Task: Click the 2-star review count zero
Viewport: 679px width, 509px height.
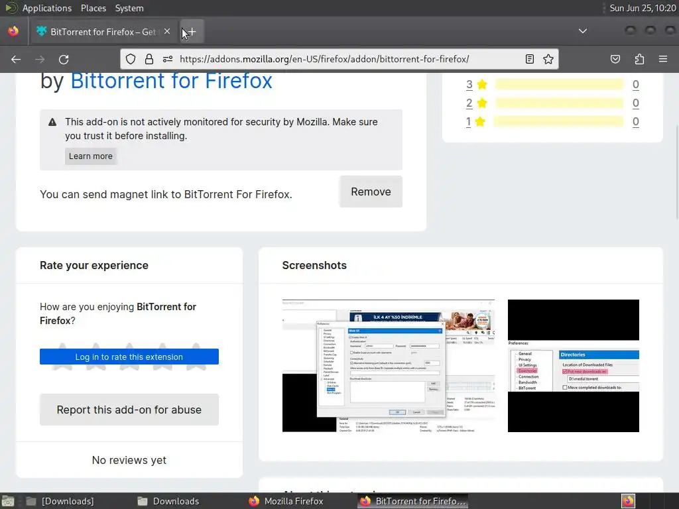Action: point(635,103)
